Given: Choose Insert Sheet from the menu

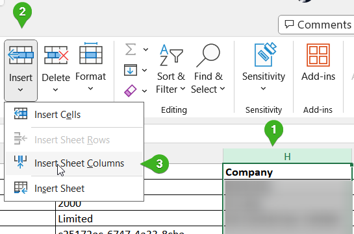Looking at the screenshot, I should (x=74, y=189).
